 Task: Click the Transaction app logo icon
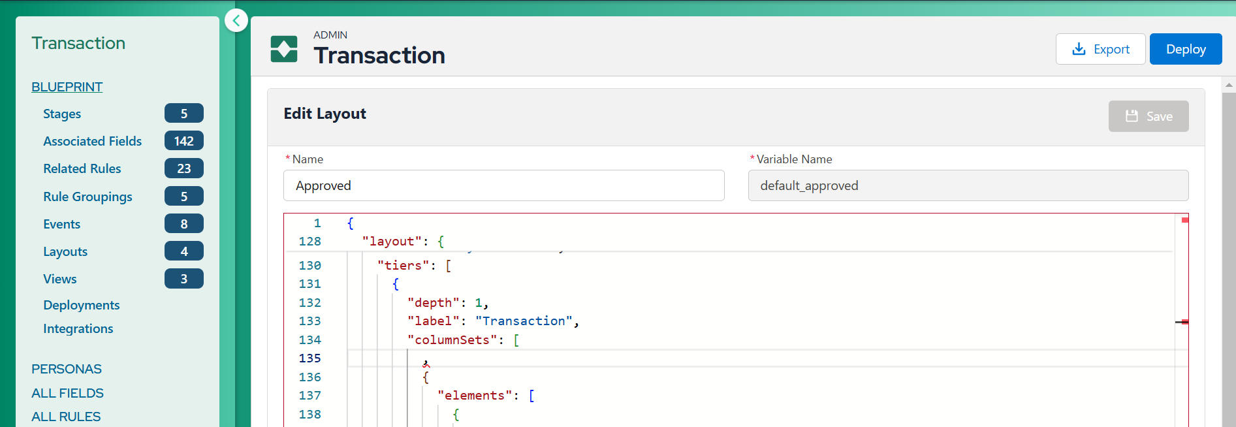point(284,49)
